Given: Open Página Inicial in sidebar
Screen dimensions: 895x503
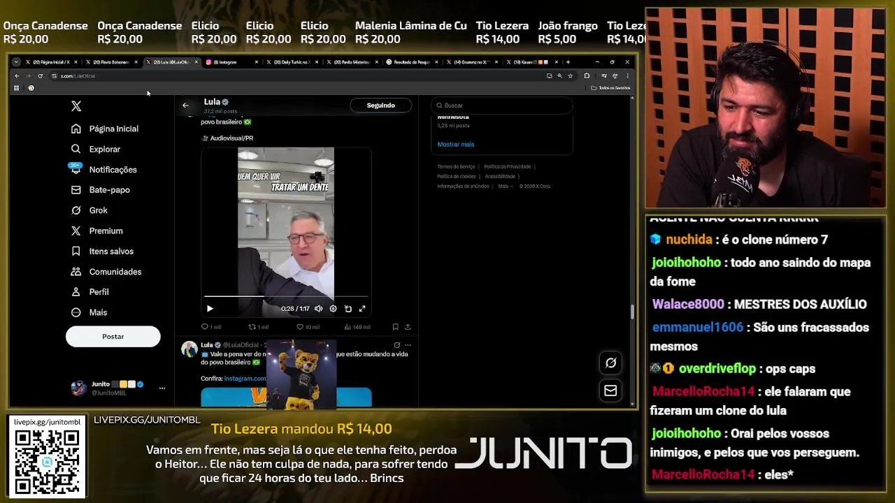Looking at the screenshot, I should coord(105,129).
